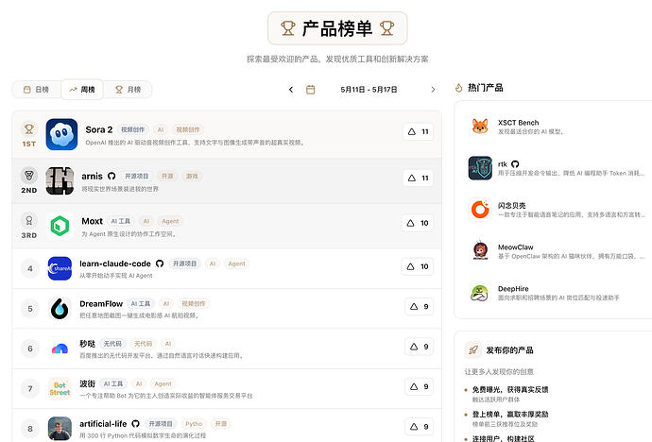Screen dimensions: 652x442
Task: Click the 5月11日 - 5月17日 date range
Action: [369, 90]
